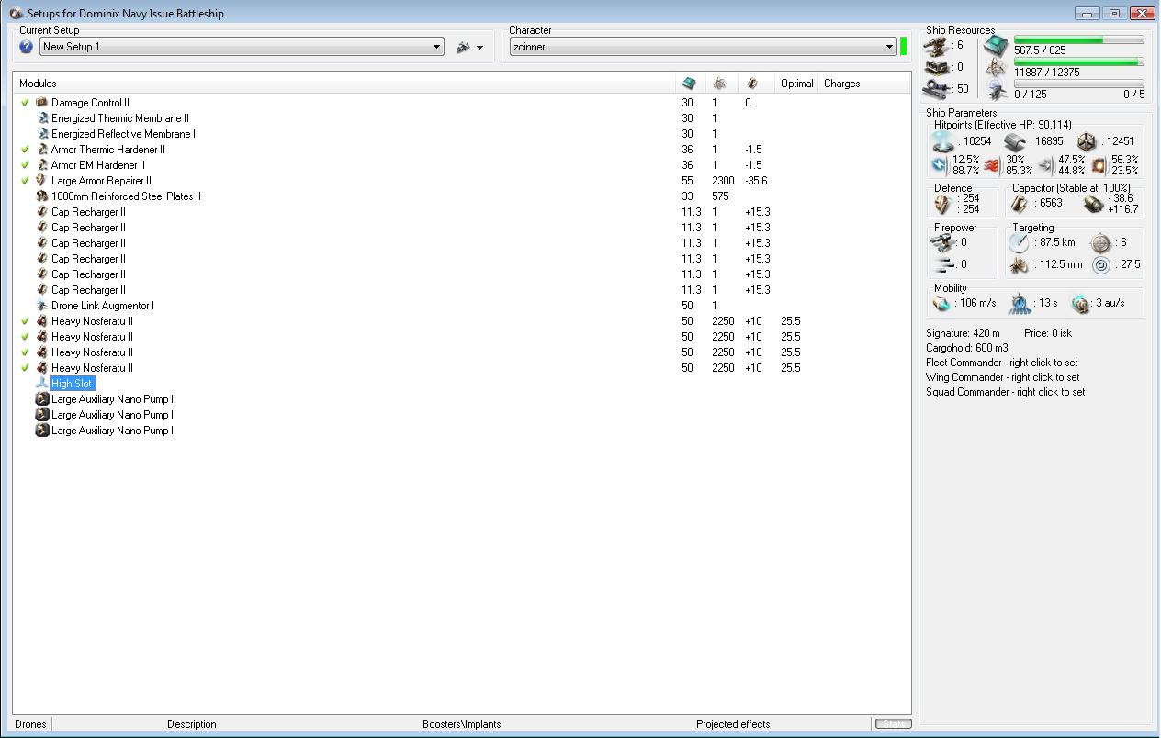Click the speed icon showing 106 m/s
The image size is (1161, 738).
coord(941,303)
